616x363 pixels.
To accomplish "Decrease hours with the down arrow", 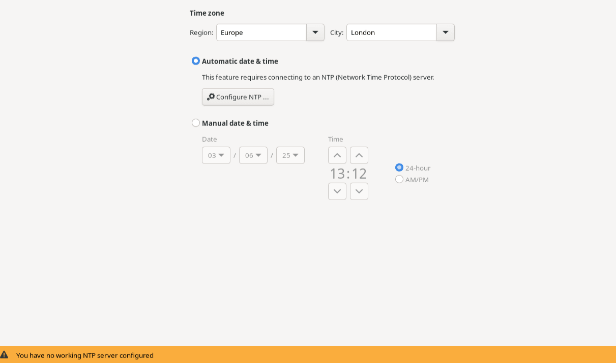I will click(x=337, y=191).
